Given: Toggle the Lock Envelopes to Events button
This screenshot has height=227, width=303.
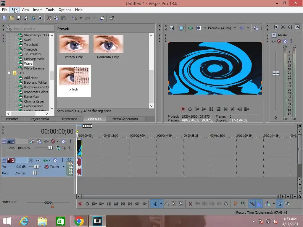Looking at the screenshot, I should click(x=280, y=204).
